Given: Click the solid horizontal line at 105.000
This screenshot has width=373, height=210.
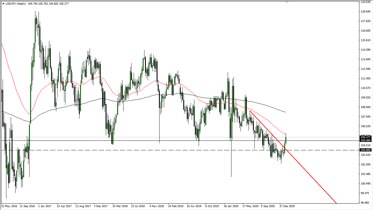Looking at the screenshot, I should pos(174,140).
